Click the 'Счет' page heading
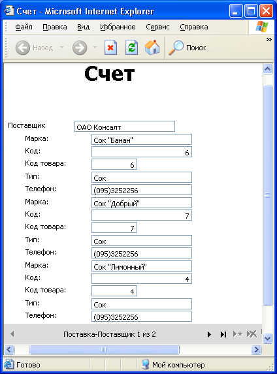 point(110,74)
